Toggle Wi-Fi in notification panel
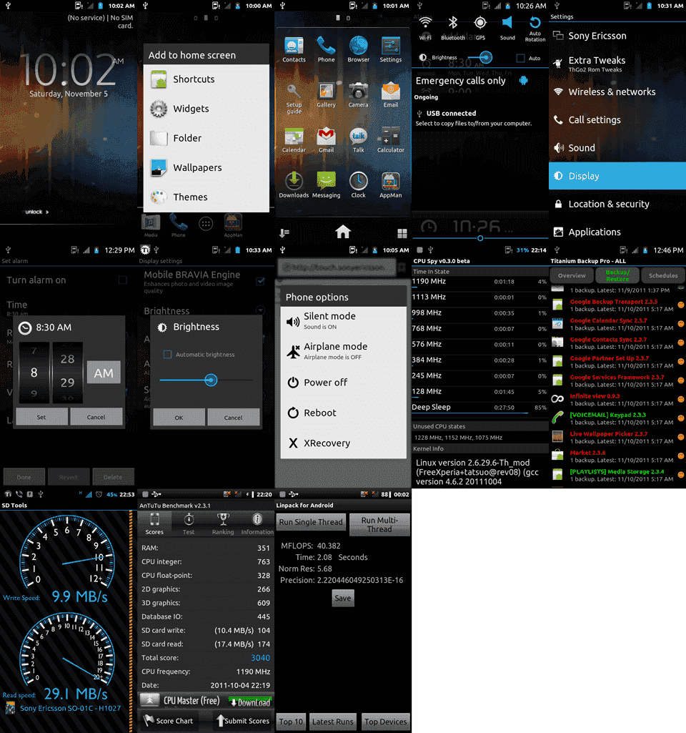The height and width of the screenshot is (733, 686). point(425,28)
